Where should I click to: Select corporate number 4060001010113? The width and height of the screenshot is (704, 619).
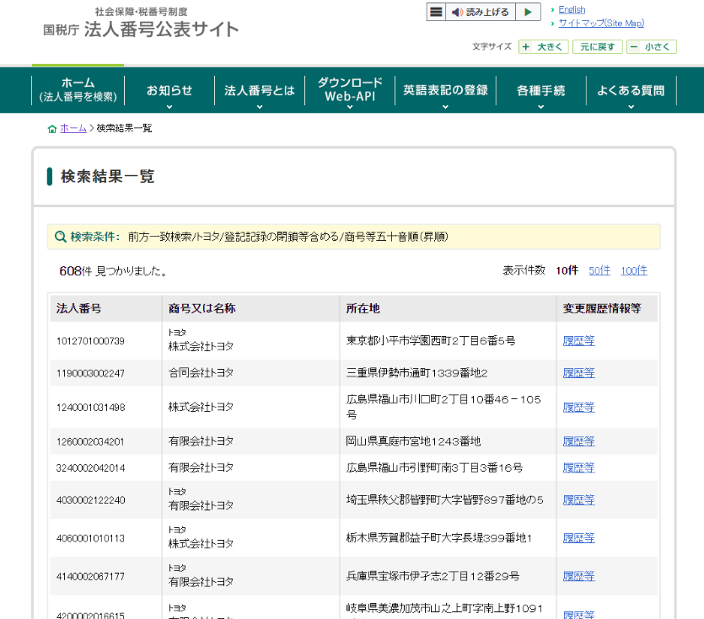(x=90, y=539)
